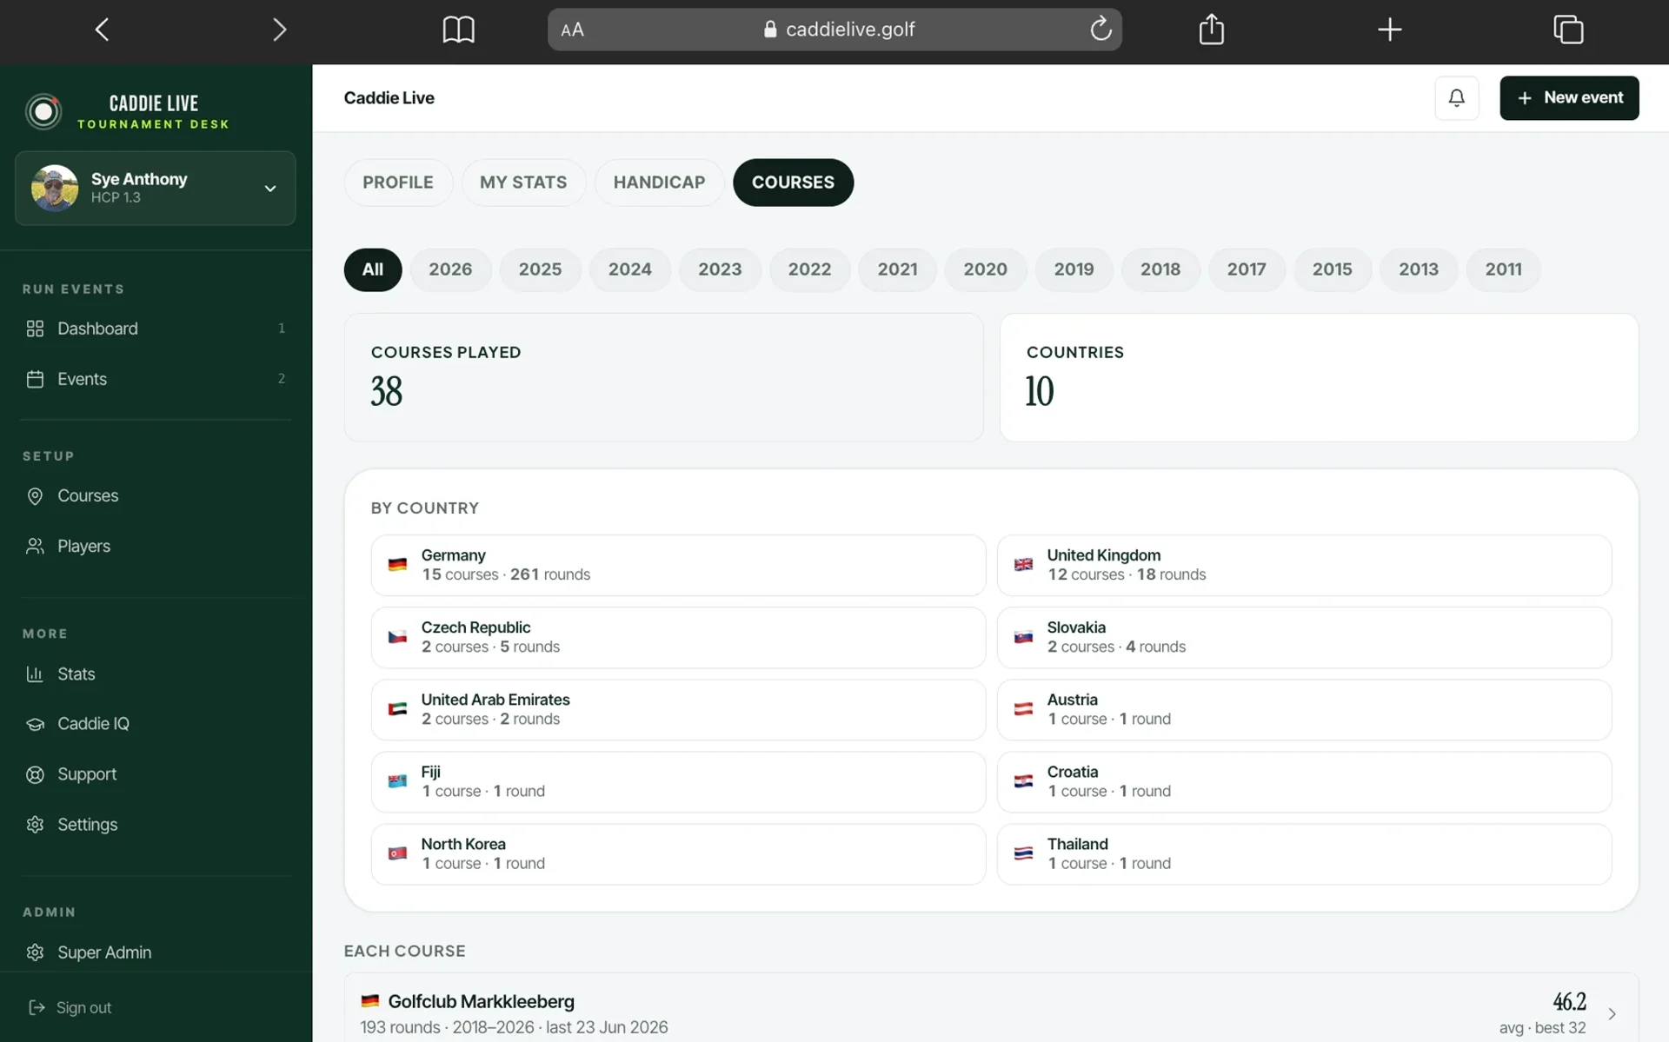This screenshot has width=1669, height=1042.
Task: Filter courses by year 2019
Action: point(1074,269)
